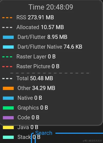Select the light-blue Dart/Flutter Native swatch

coord(8,47)
